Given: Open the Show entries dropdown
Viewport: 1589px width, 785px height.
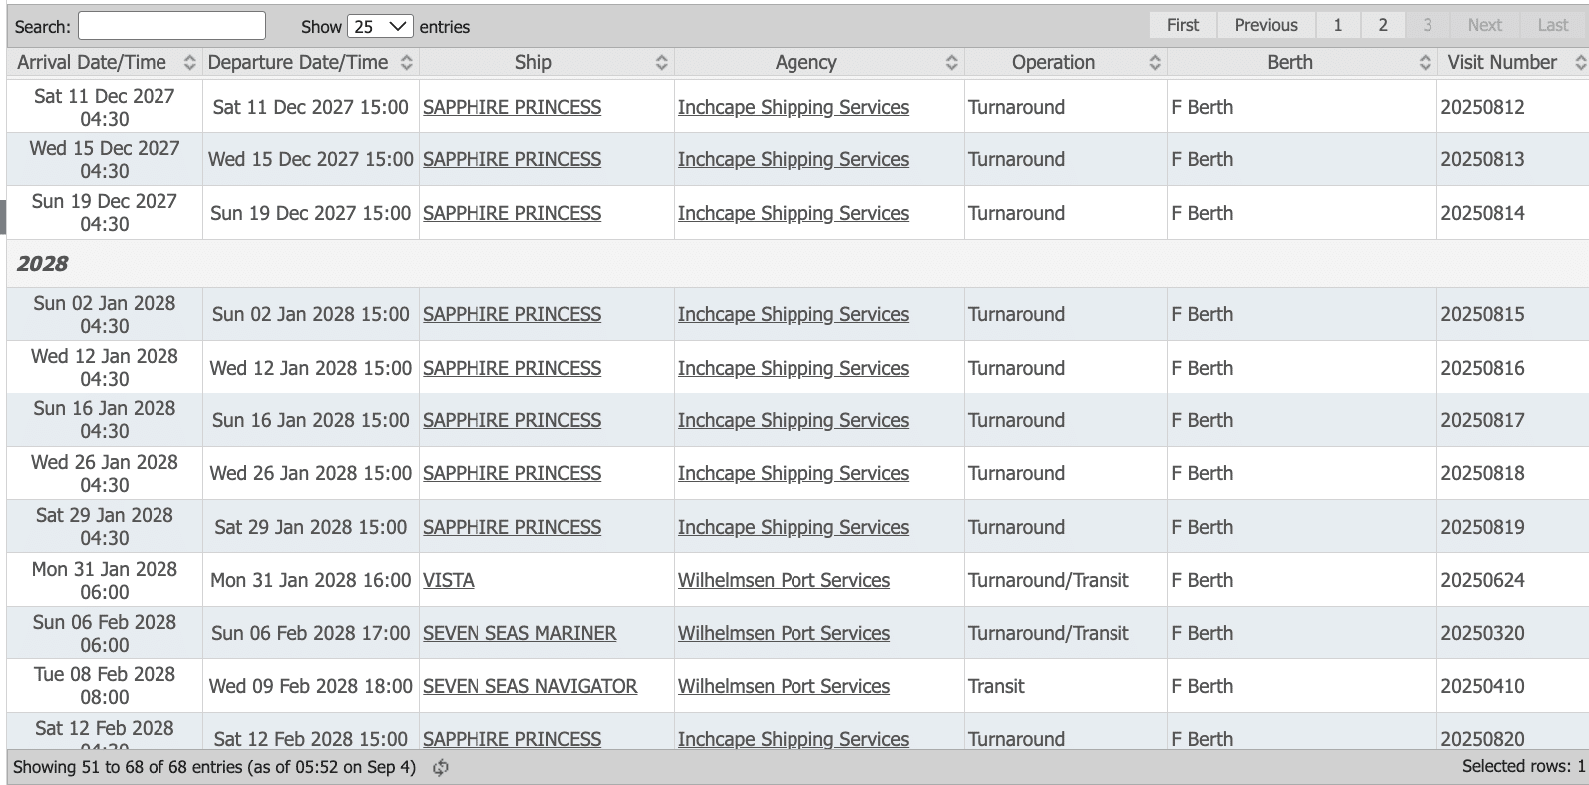Looking at the screenshot, I should [x=380, y=26].
